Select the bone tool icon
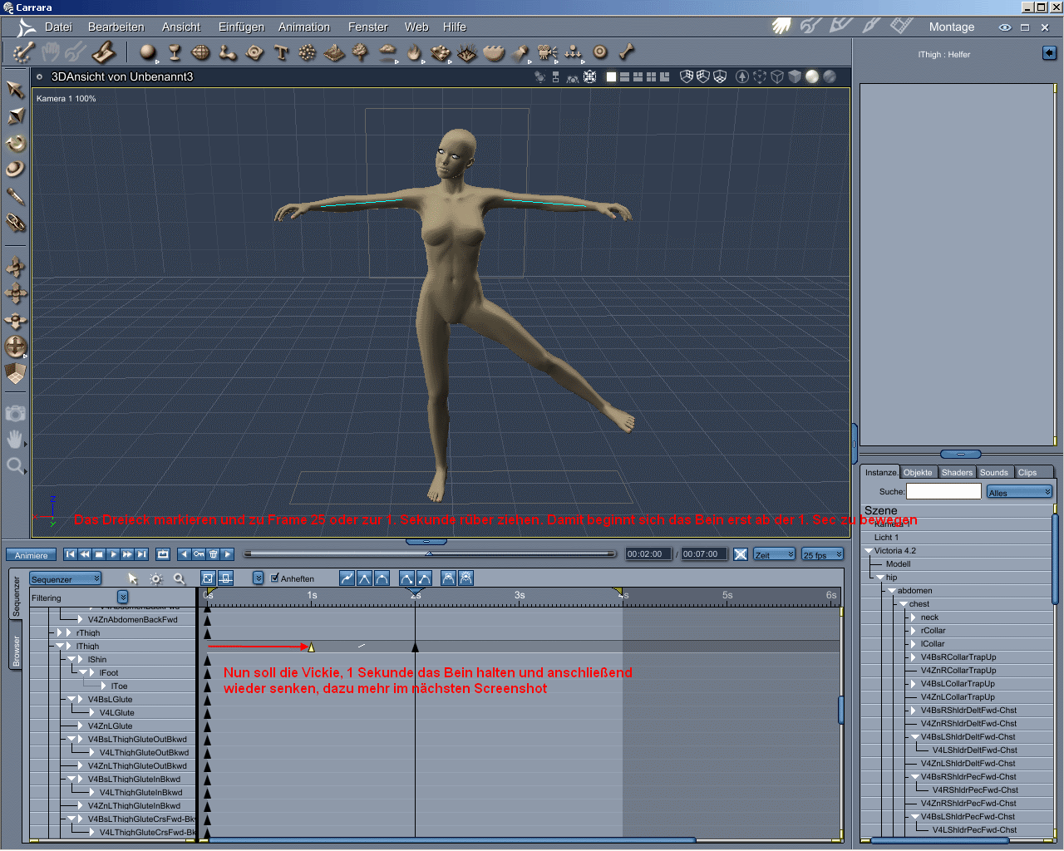The width and height of the screenshot is (1064, 851). pos(627,52)
